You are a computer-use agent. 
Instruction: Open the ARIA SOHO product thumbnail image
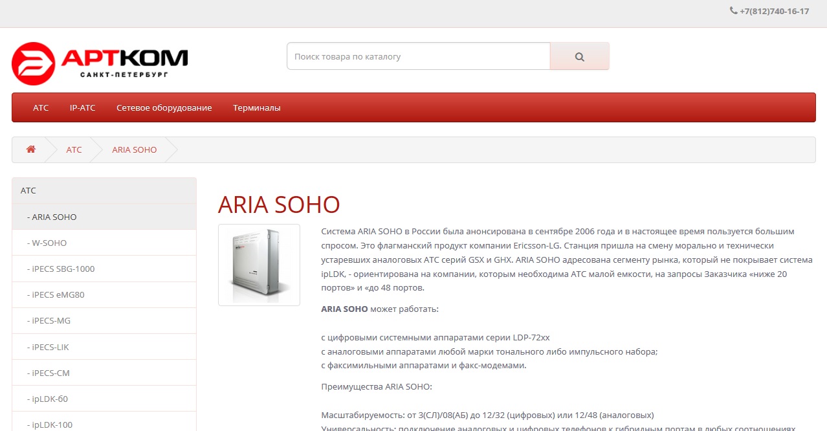click(259, 265)
